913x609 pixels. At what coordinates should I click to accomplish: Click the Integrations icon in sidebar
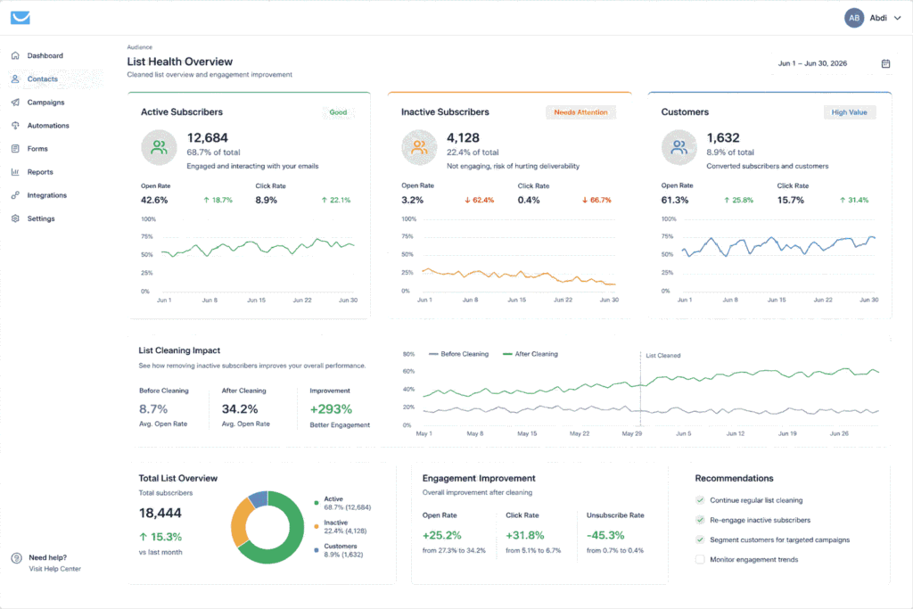pos(15,195)
